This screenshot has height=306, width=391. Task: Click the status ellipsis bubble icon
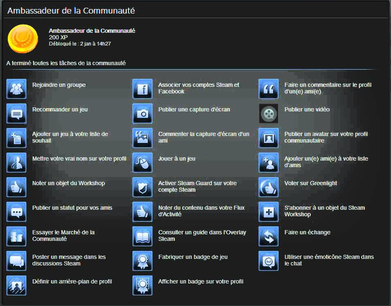point(16,212)
